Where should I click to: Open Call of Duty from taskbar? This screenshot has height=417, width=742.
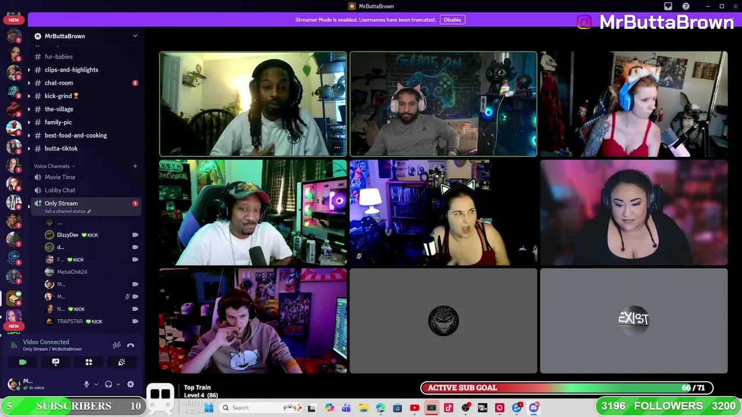(482, 408)
